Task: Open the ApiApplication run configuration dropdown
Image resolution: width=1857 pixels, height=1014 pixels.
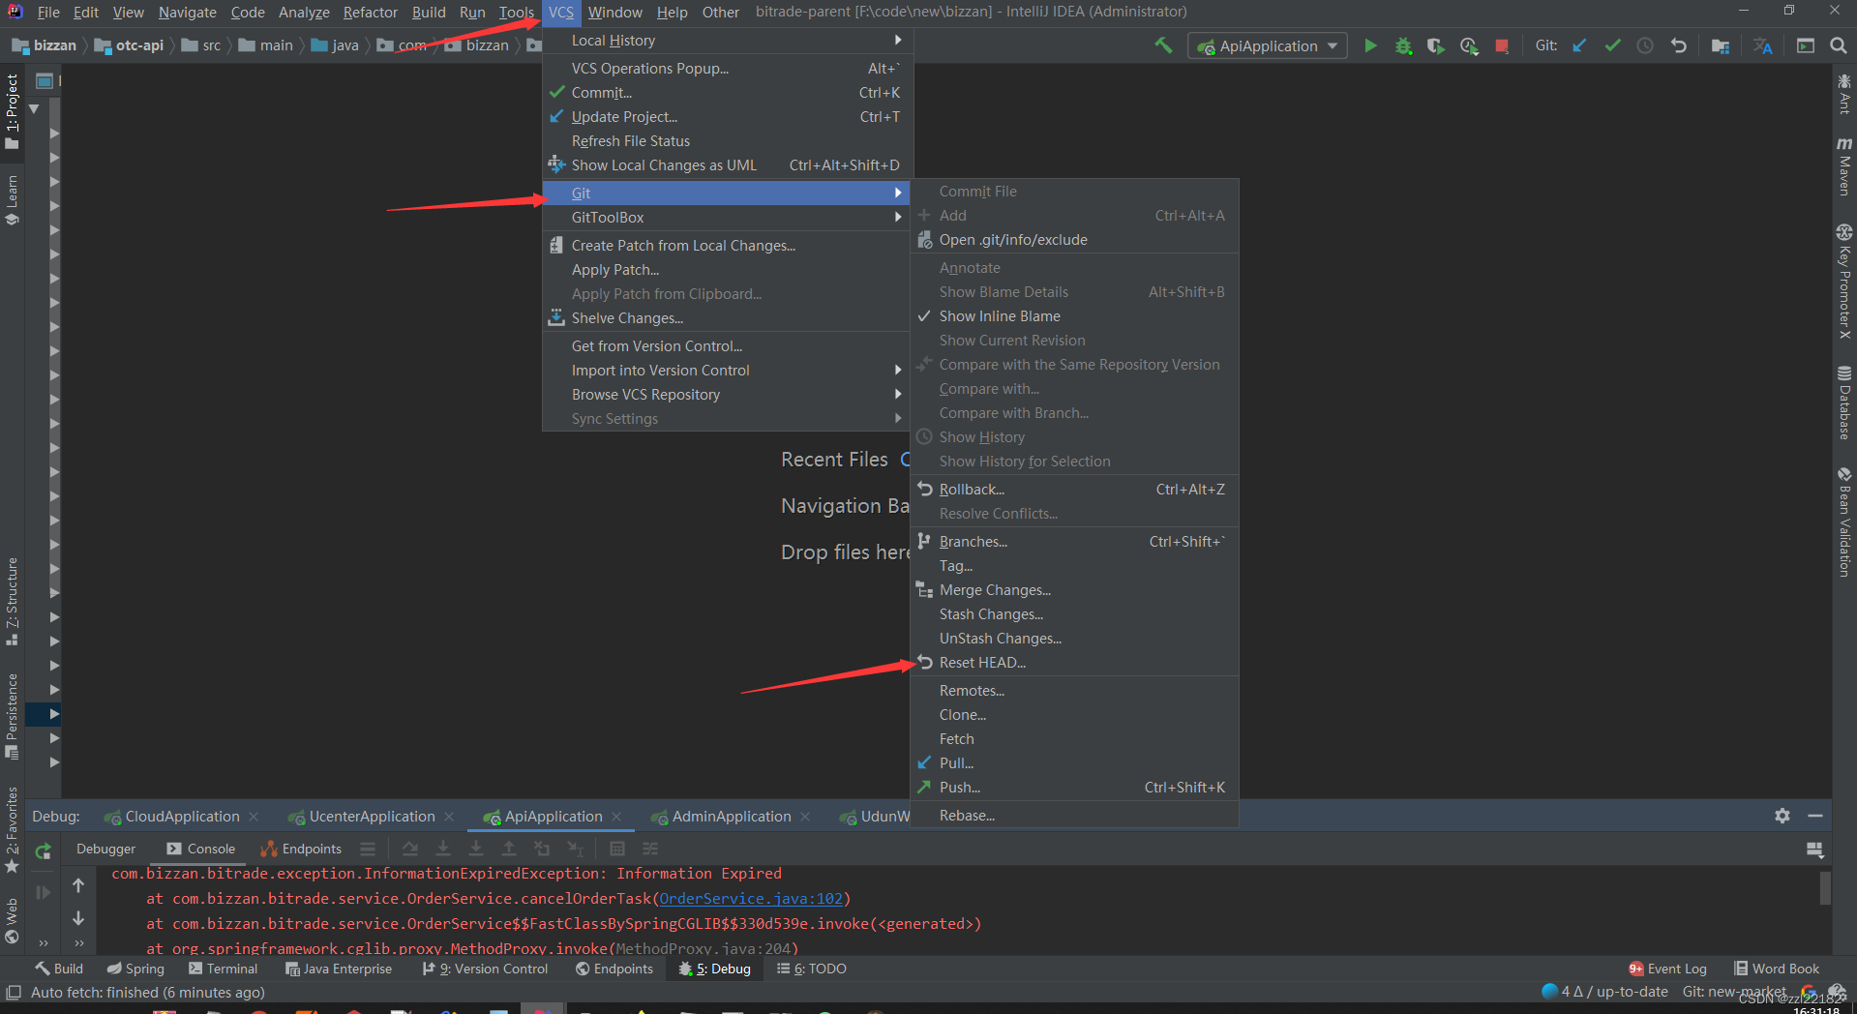Action: tap(1268, 45)
